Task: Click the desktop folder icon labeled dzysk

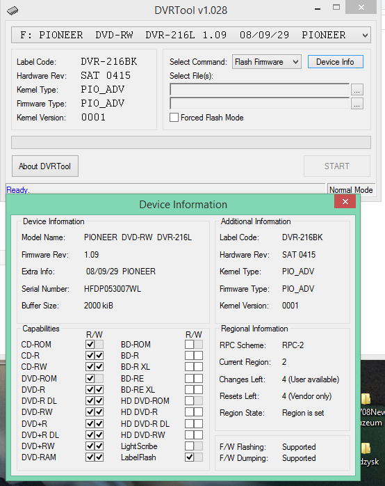Action: pyautogui.click(x=366, y=448)
